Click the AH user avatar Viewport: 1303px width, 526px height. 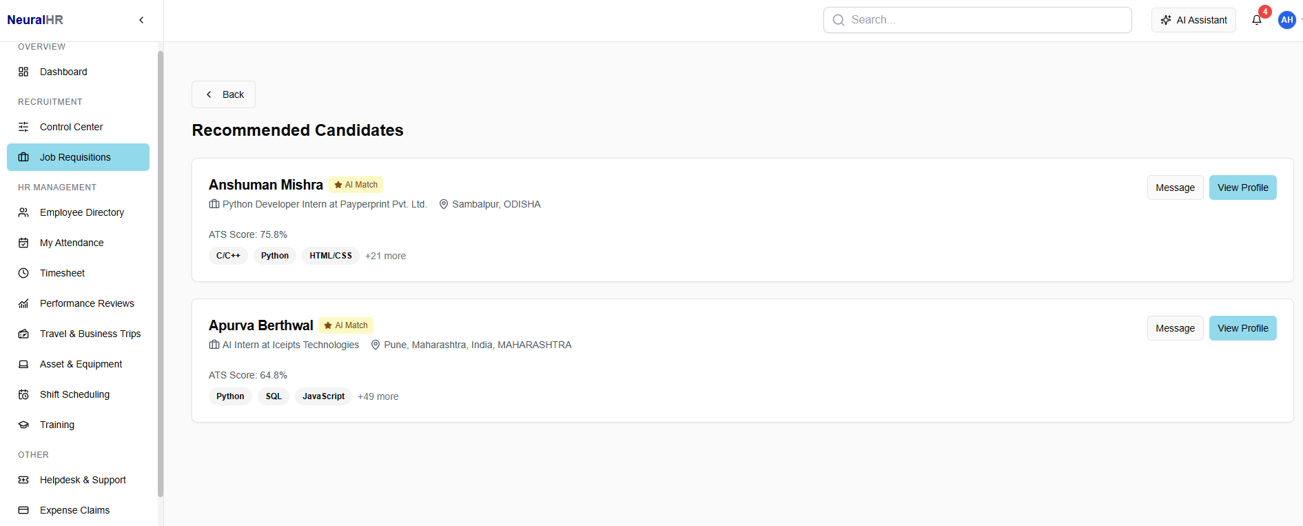[x=1286, y=20]
